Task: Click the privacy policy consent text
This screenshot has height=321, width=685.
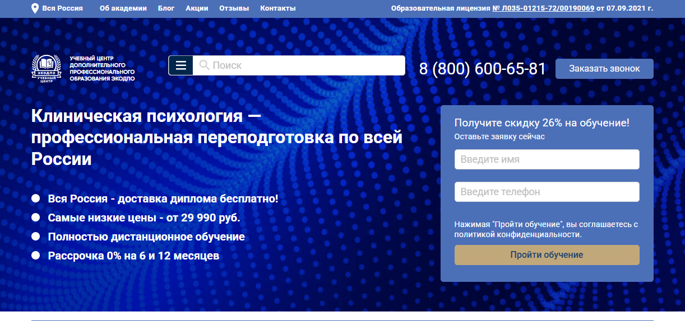Action: (x=547, y=229)
